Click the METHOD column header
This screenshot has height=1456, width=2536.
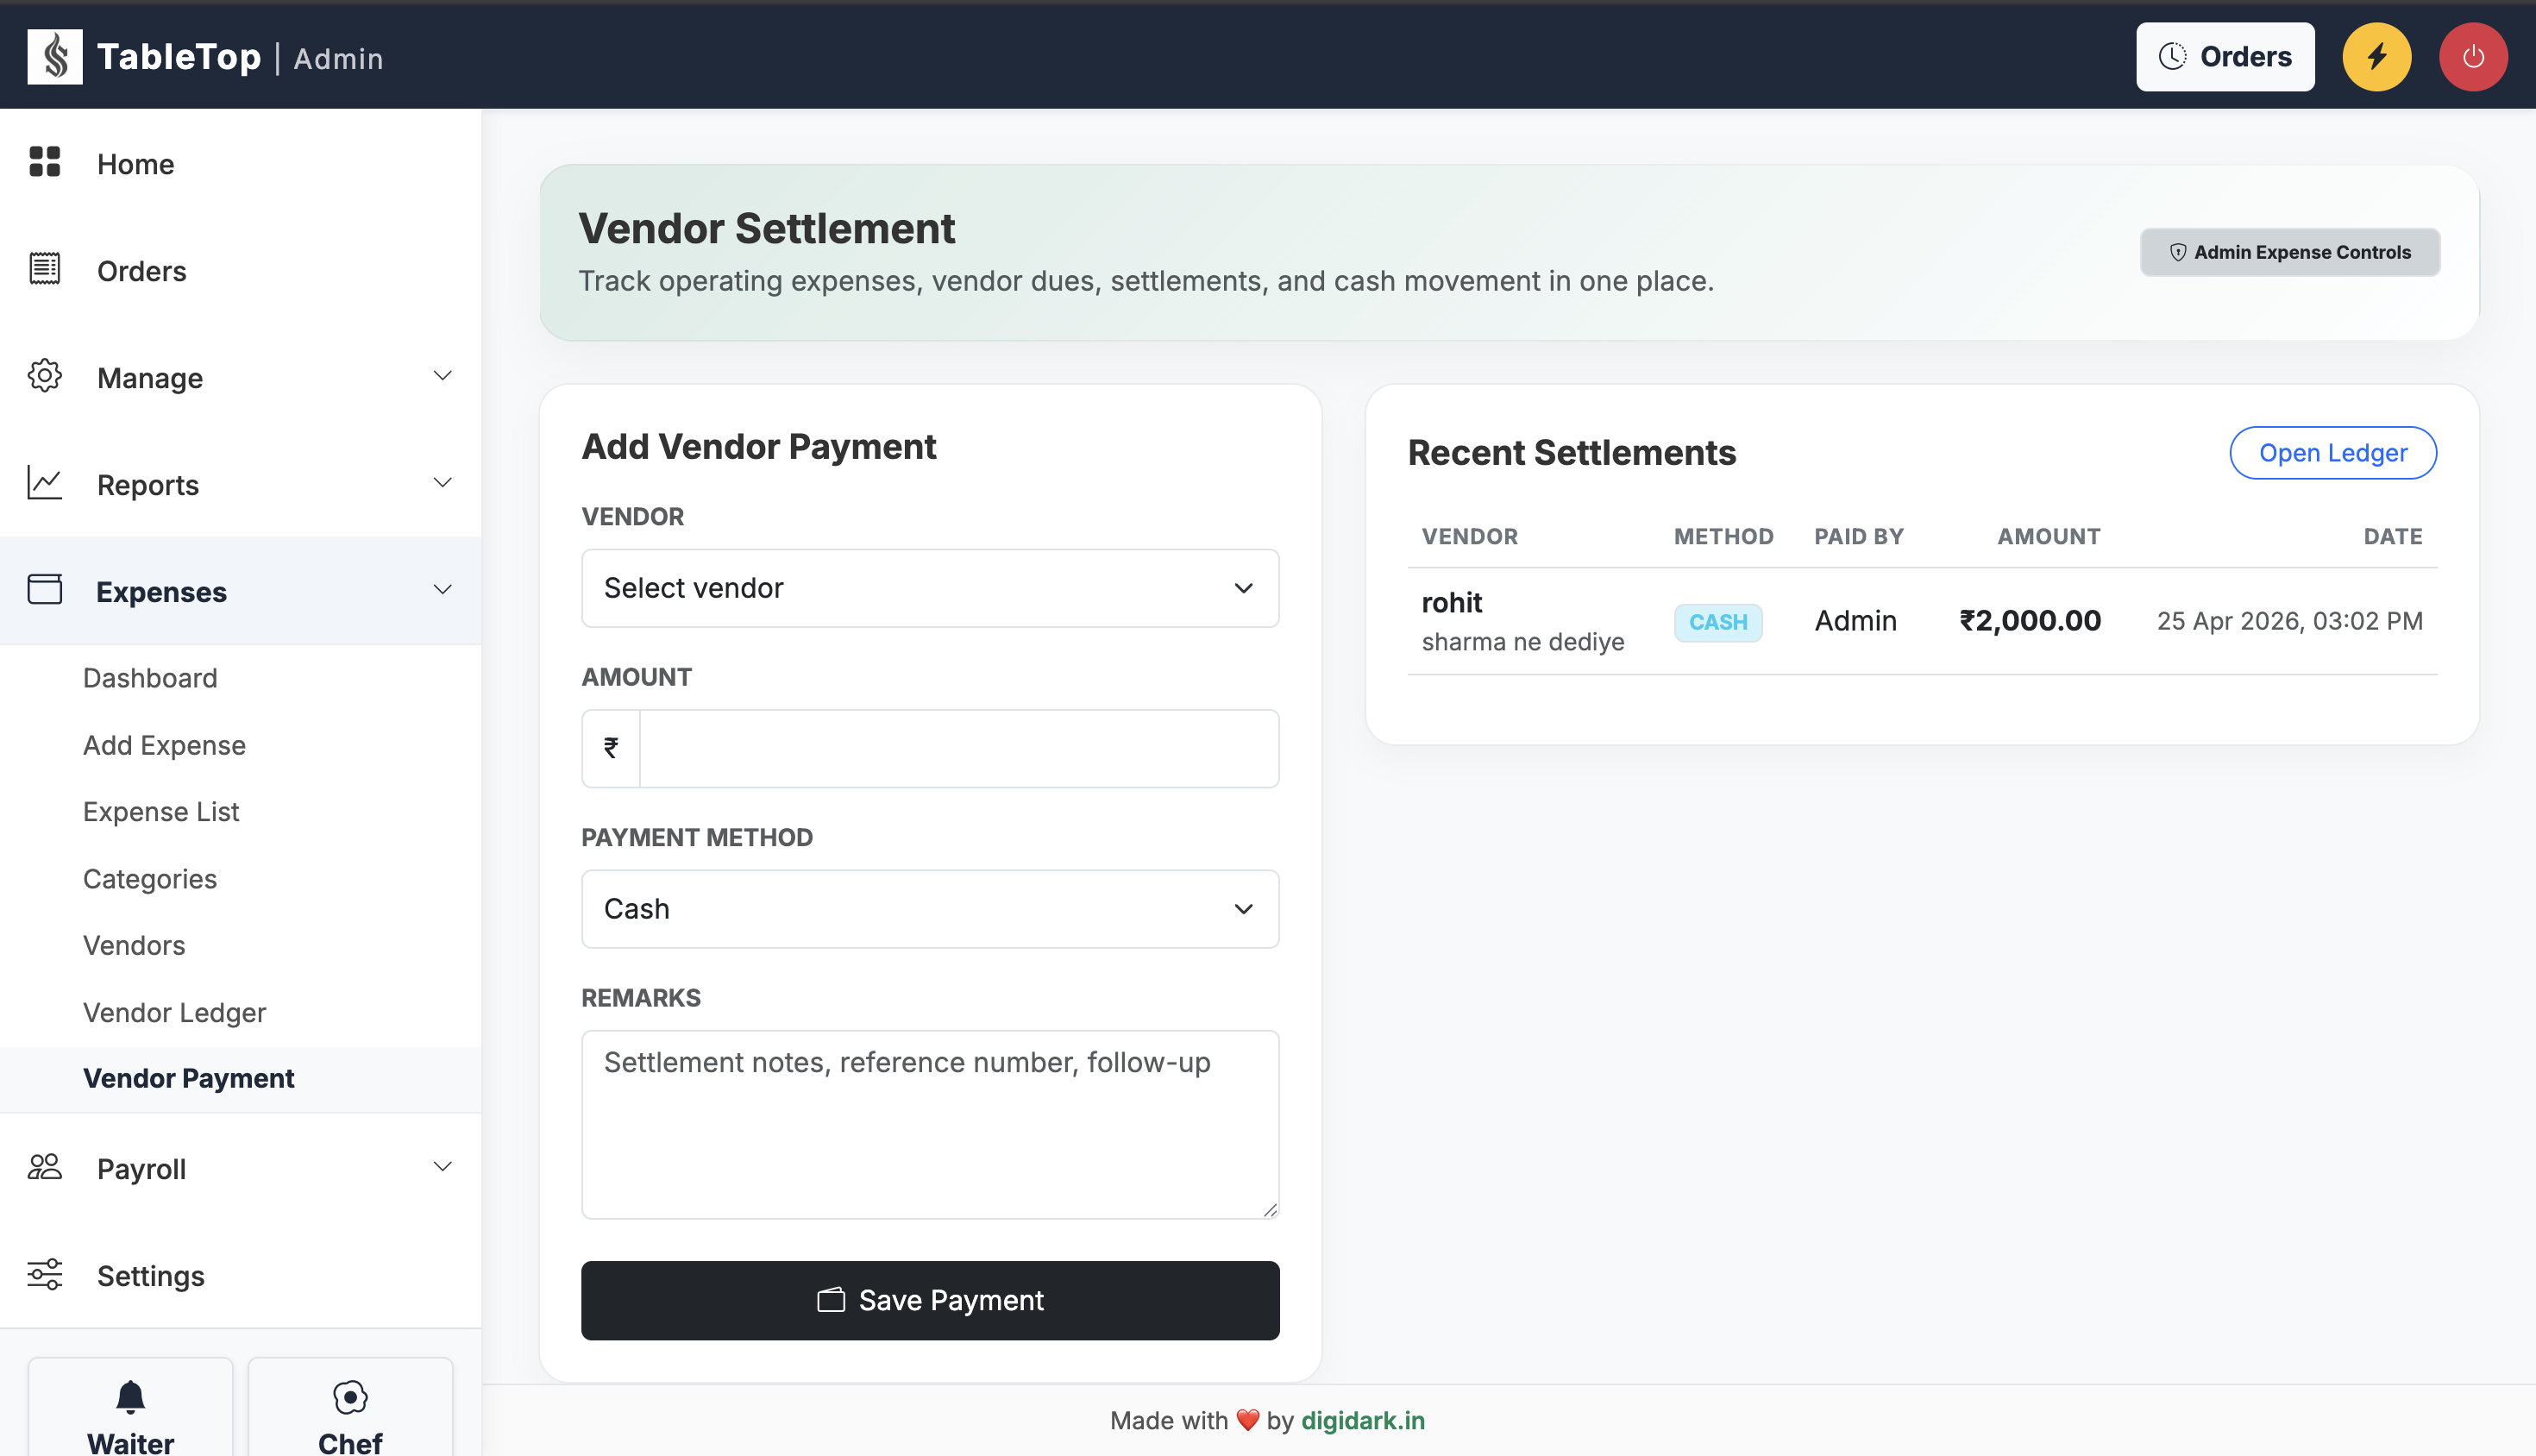1723,536
